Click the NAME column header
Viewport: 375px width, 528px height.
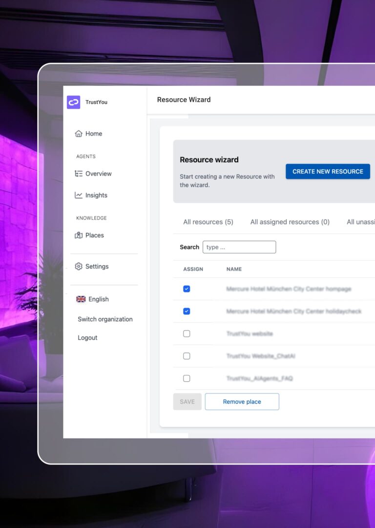[x=234, y=269]
